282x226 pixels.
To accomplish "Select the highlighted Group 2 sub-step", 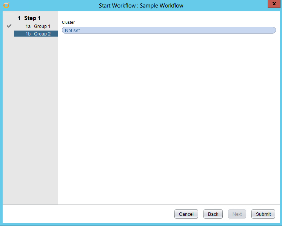I will pos(42,34).
